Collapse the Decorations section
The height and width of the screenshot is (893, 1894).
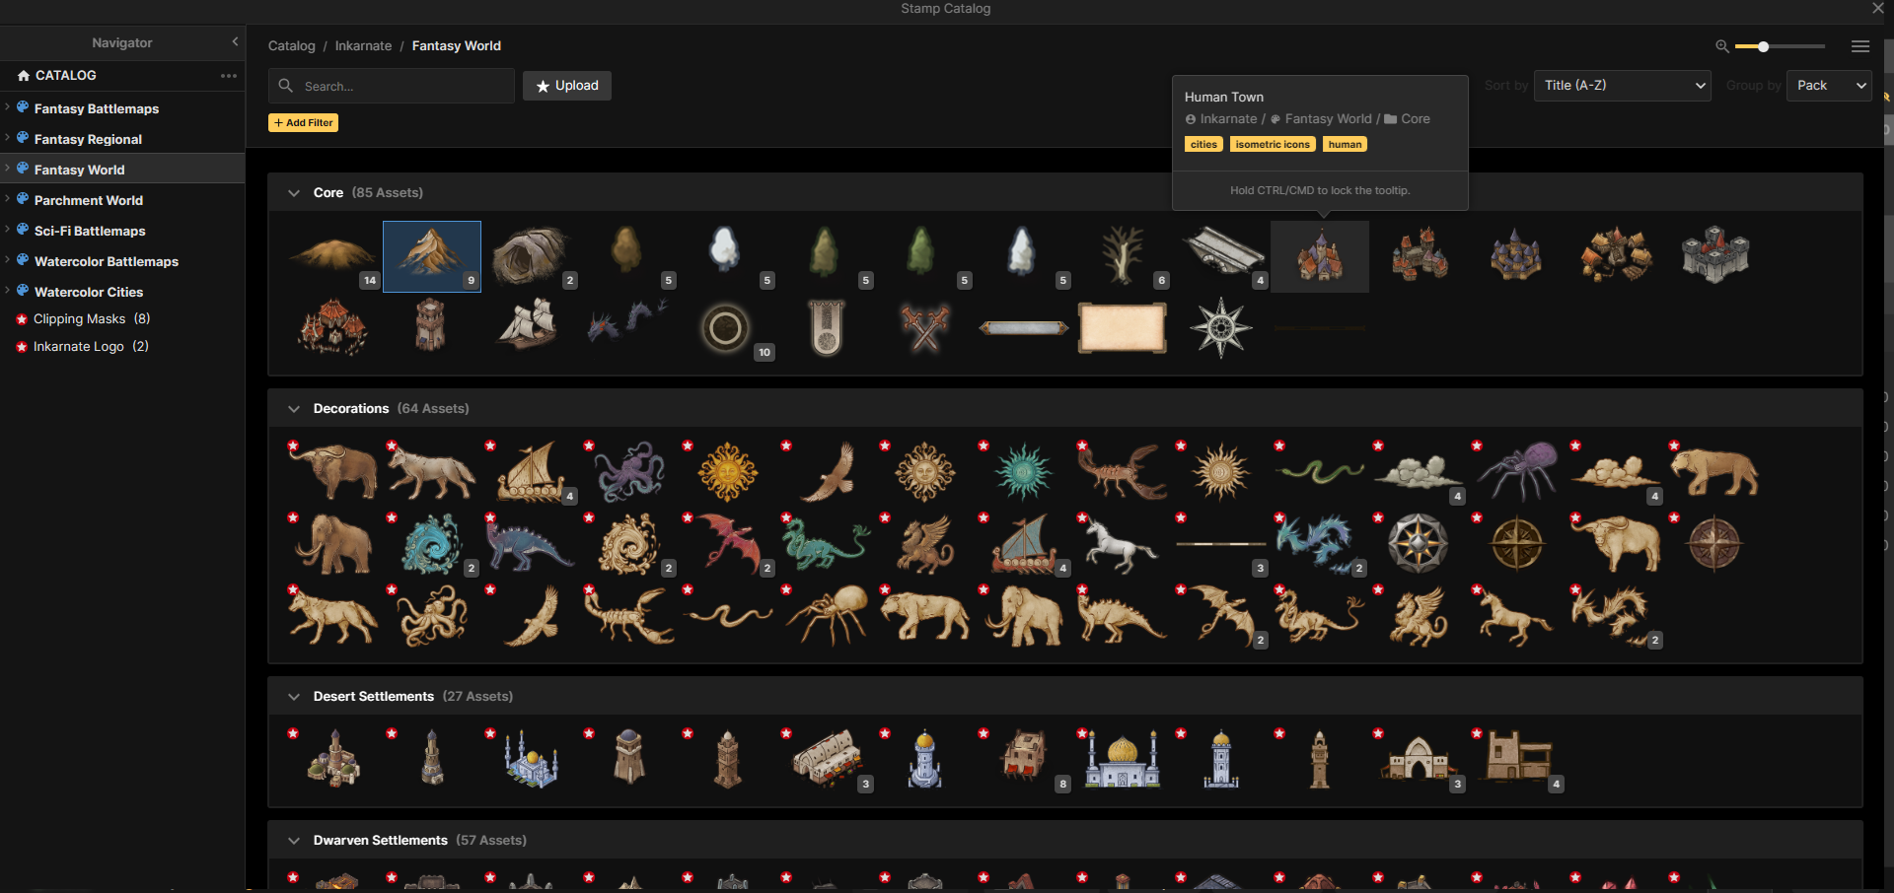294,409
